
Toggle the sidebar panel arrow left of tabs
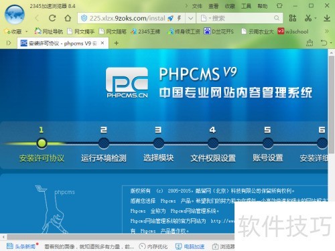tap(9, 43)
